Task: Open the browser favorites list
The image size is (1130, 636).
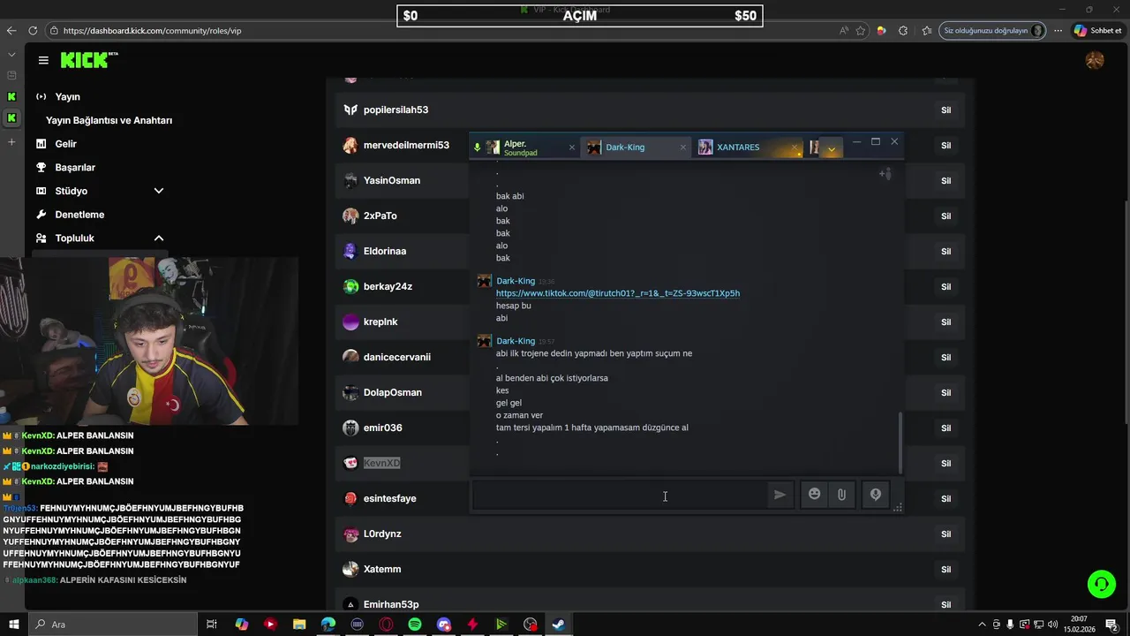Action: tap(926, 30)
